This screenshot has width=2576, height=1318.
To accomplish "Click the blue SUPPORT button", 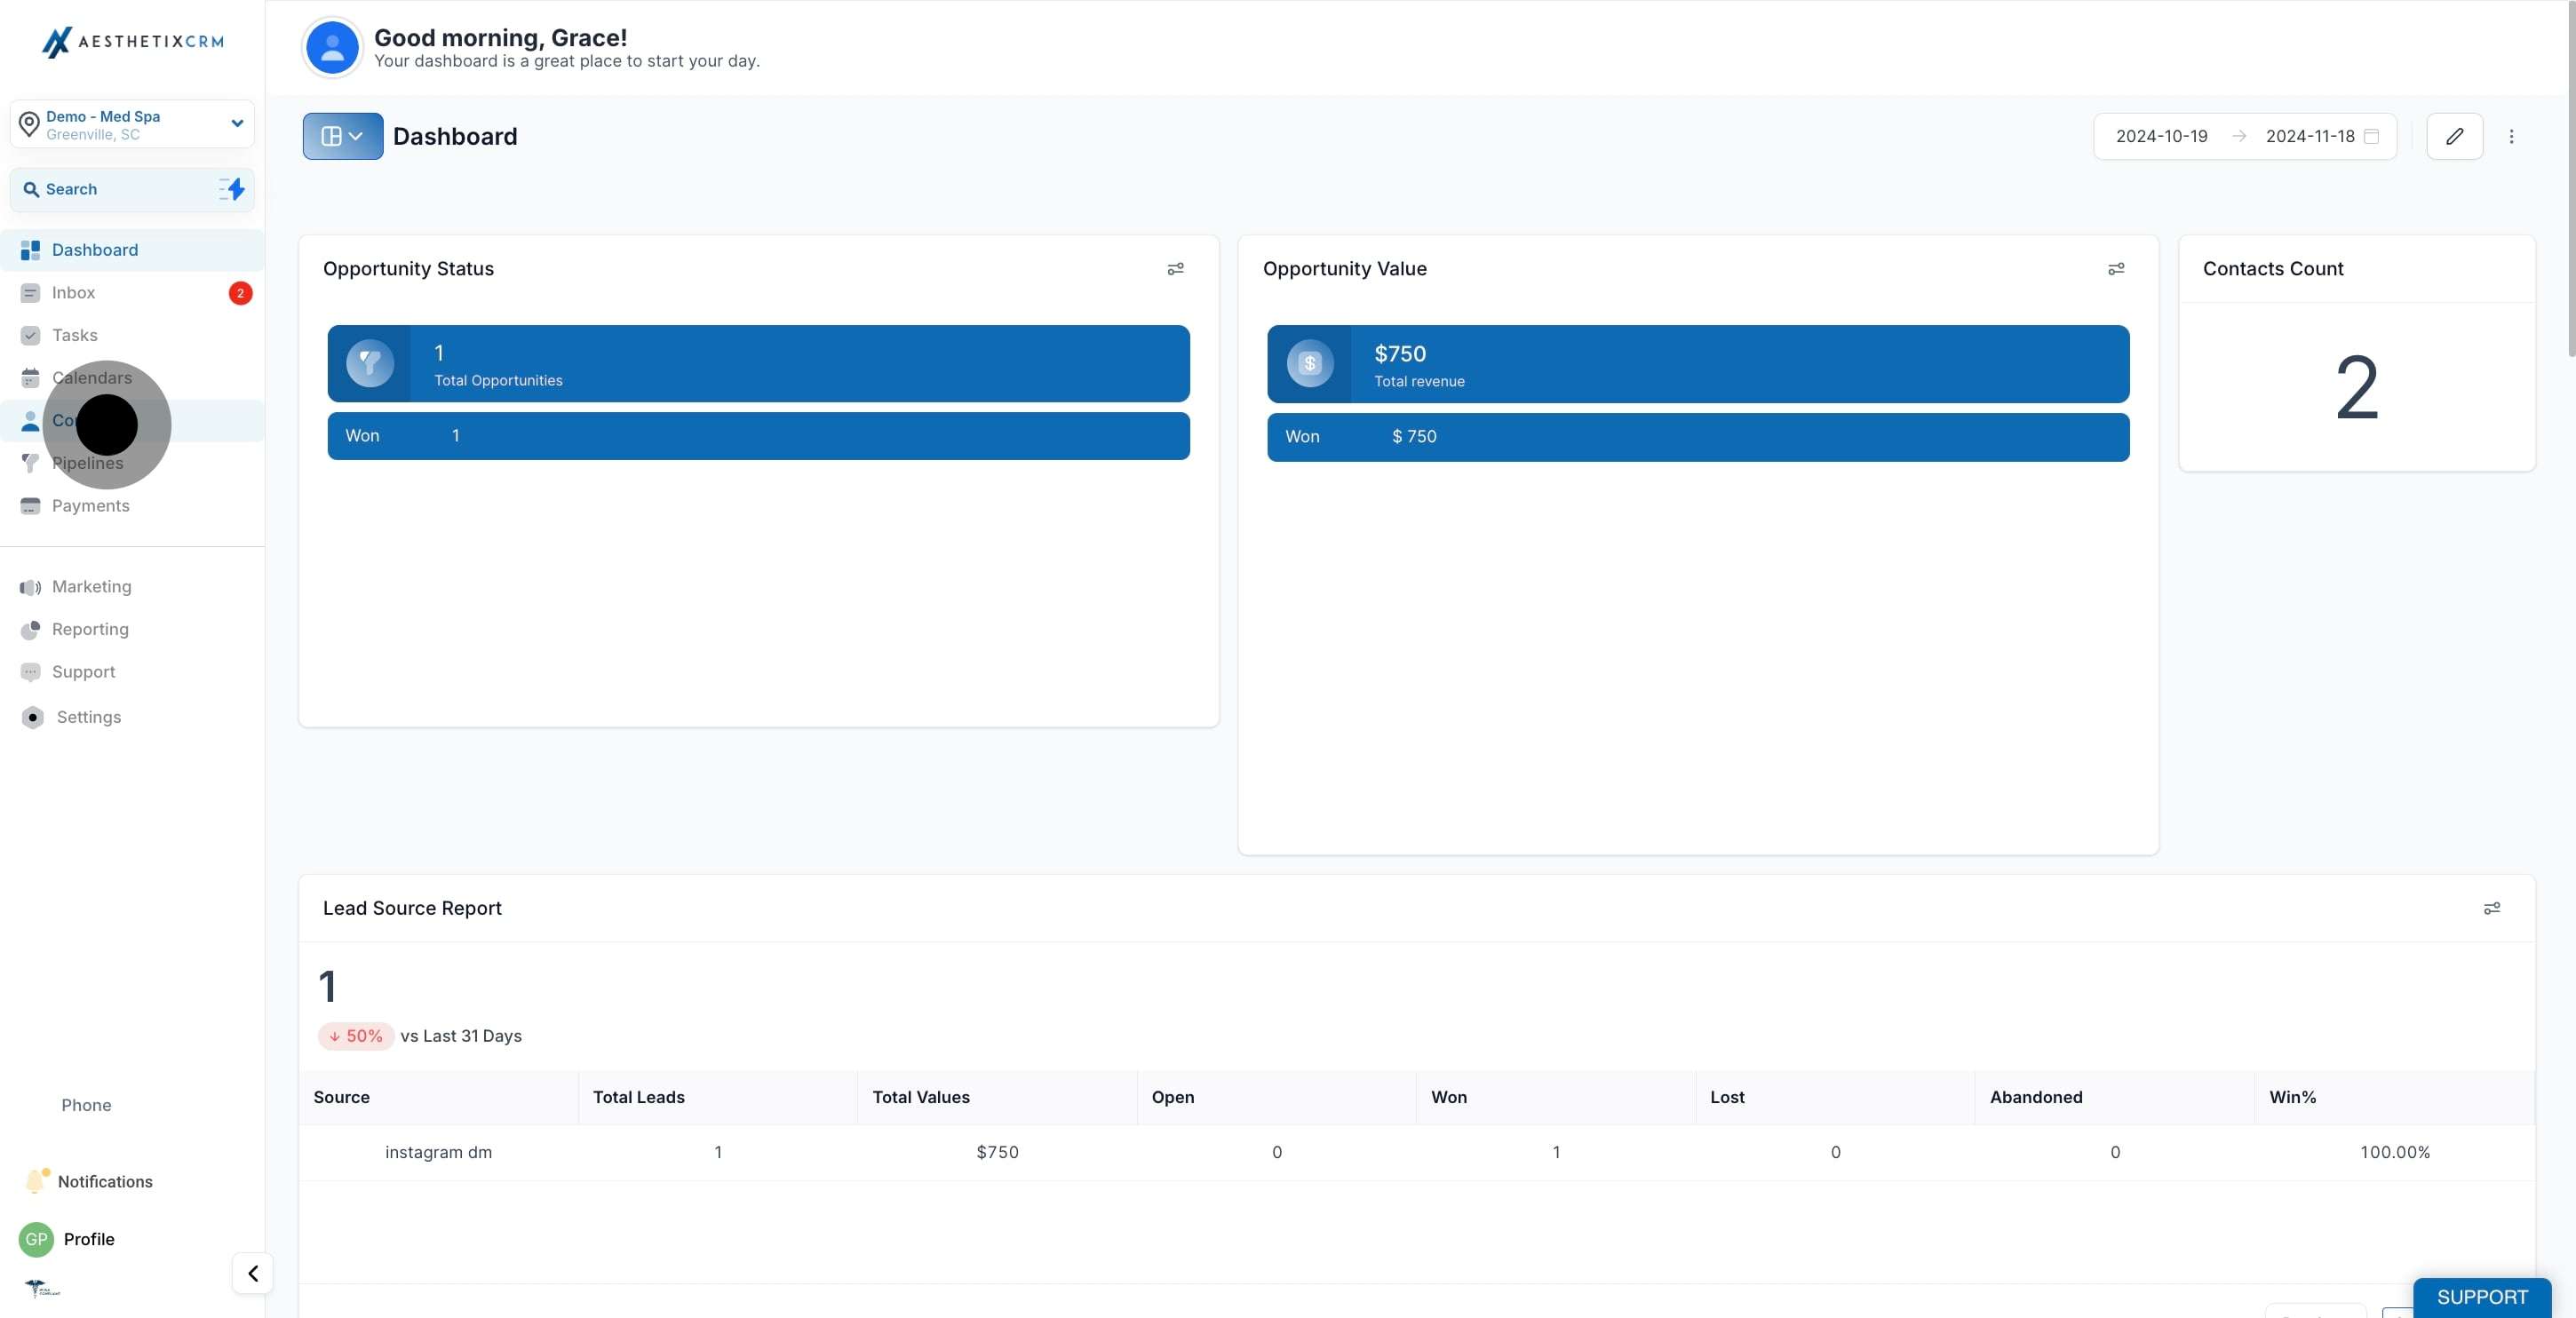I will (2482, 1298).
